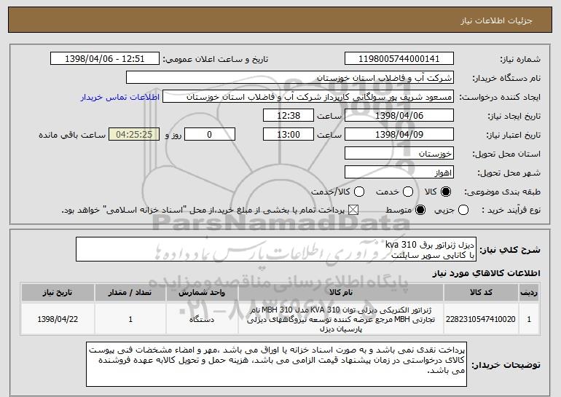
Task: Click the delivery city field اهواز
Action: [399, 173]
